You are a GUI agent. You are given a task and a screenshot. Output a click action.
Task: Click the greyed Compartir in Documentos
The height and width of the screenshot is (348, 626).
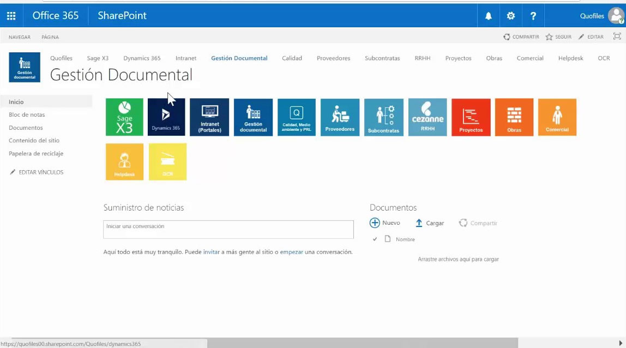478,223
